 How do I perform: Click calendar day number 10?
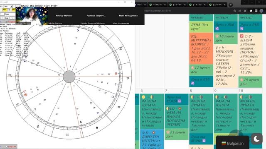pyautogui.click(x=241, y=91)
